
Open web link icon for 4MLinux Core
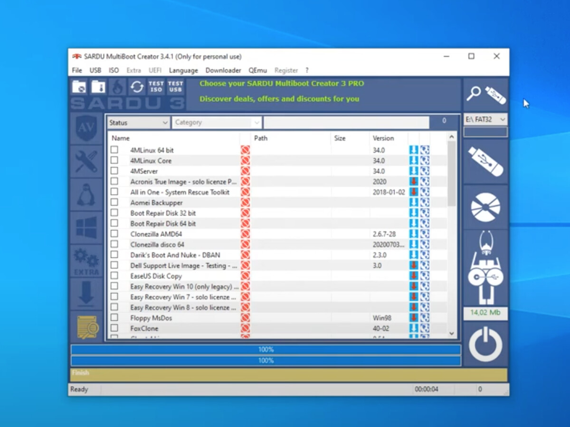coord(425,160)
